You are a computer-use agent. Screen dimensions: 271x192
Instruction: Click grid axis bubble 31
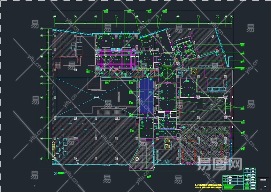coord(96,17)
